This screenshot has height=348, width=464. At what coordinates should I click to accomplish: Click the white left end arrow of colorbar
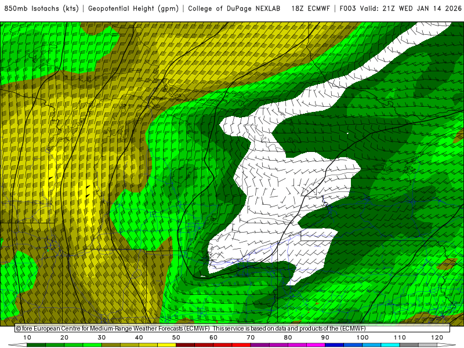(x=17, y=345)
